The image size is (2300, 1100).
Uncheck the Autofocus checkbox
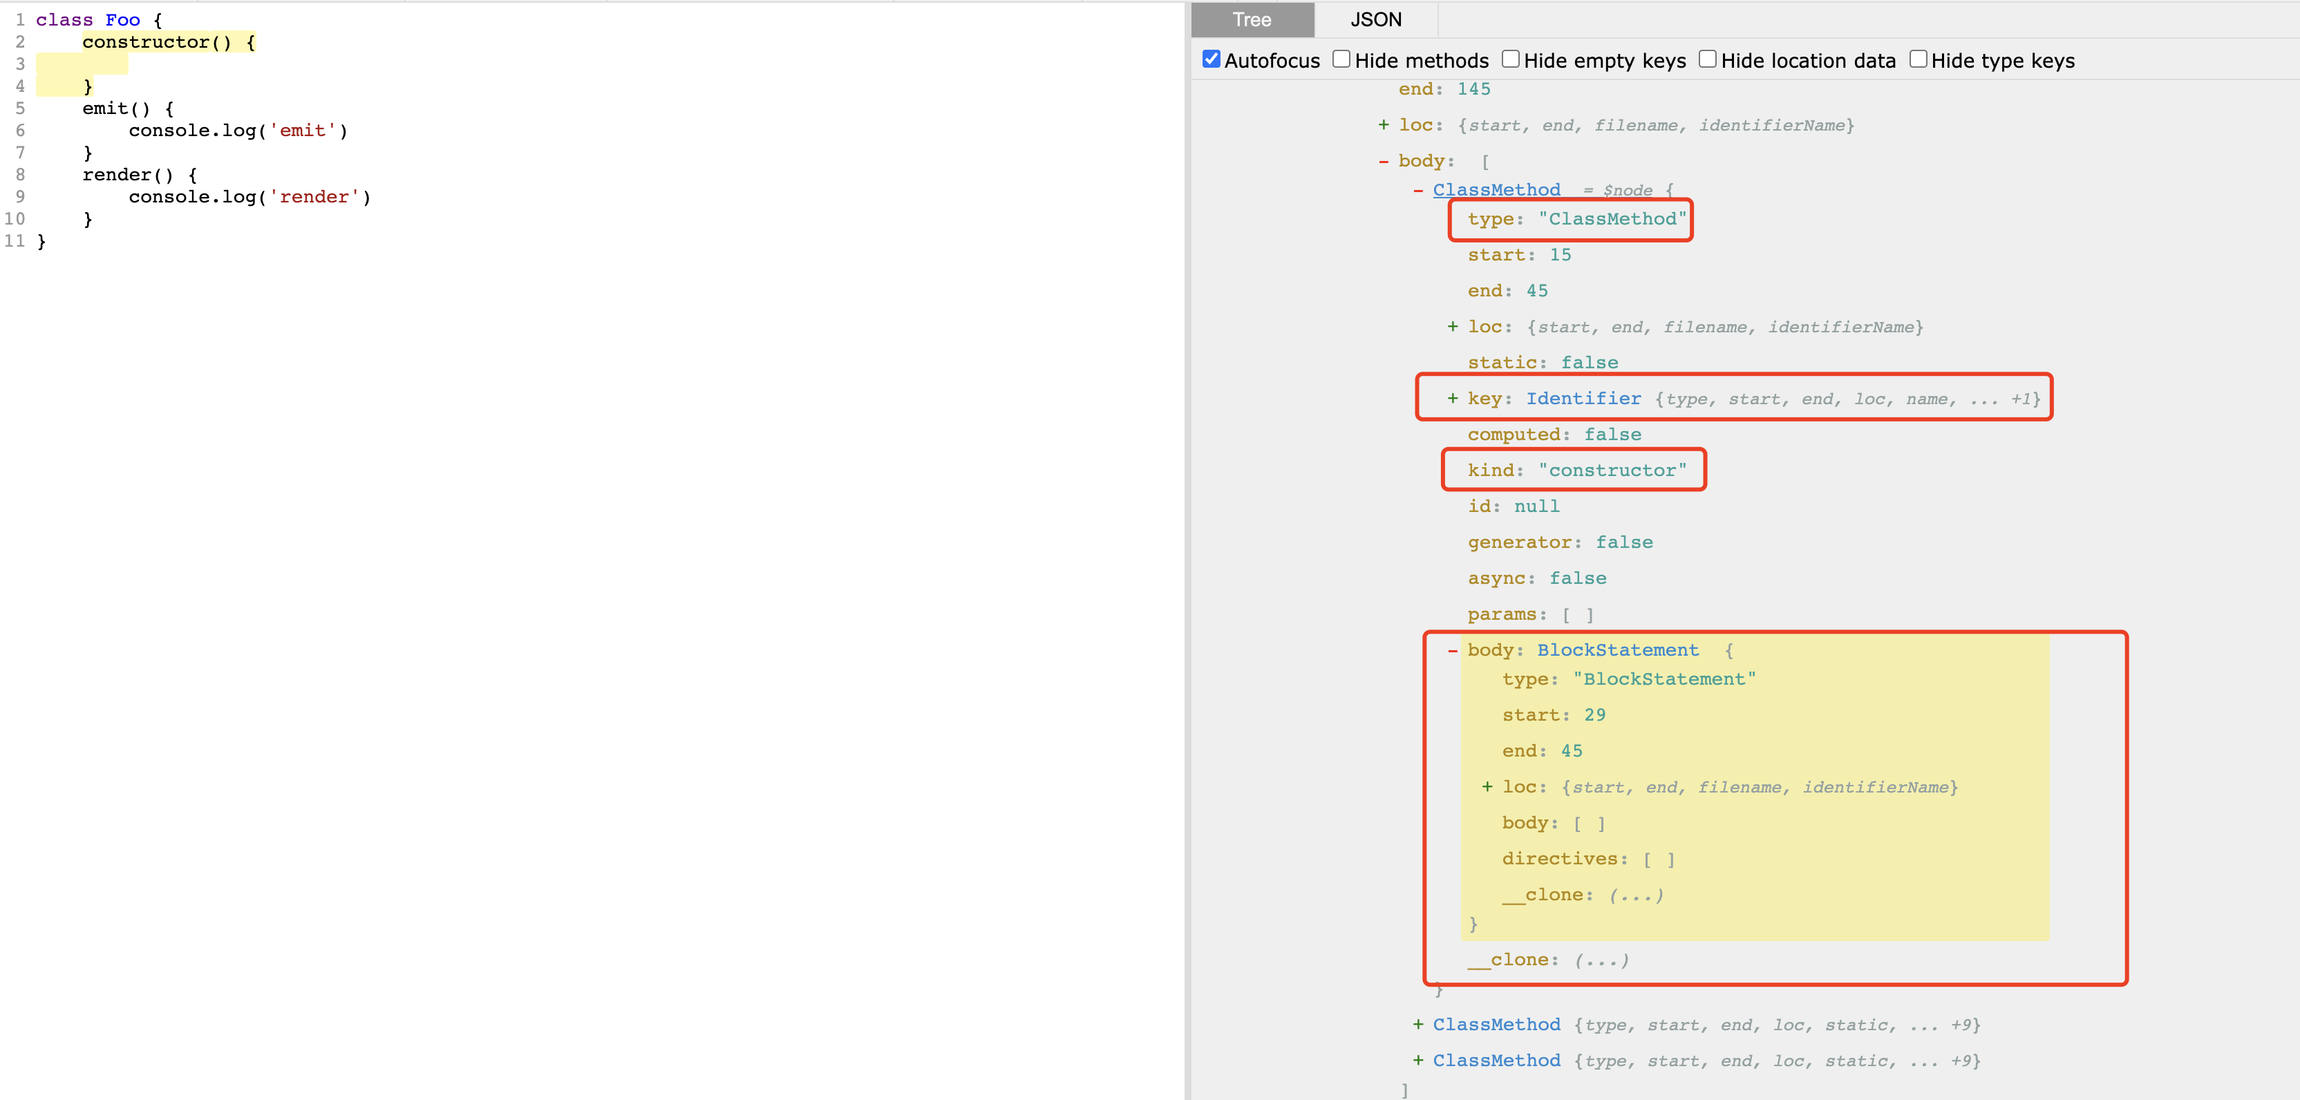coord(1211,59)
